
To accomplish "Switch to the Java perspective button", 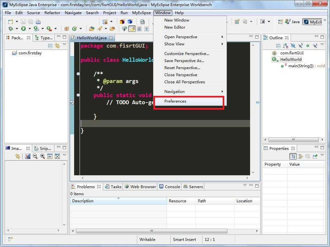I will tap(292, 22).
